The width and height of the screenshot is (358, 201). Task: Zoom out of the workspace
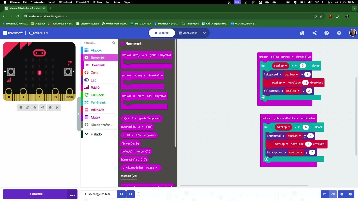point(342,194)
